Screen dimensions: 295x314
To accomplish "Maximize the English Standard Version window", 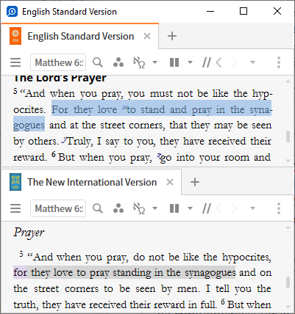I will pyautogui.click(x=244, y=11).
